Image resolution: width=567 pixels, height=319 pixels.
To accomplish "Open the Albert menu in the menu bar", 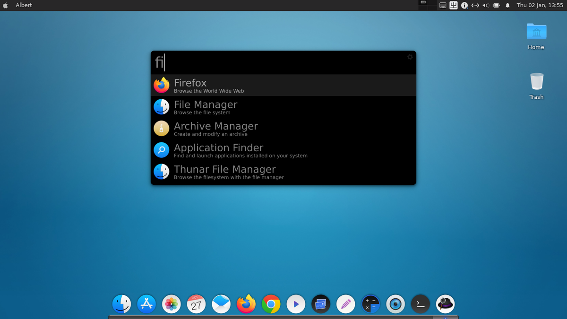I will coord(24,5).
